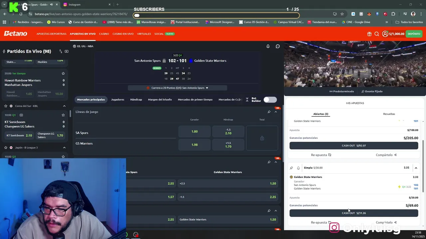Viewport: 426px width, 239px height.
Task: Open the Casino en Vivo menu item
Action: click(x=123, y=34)
